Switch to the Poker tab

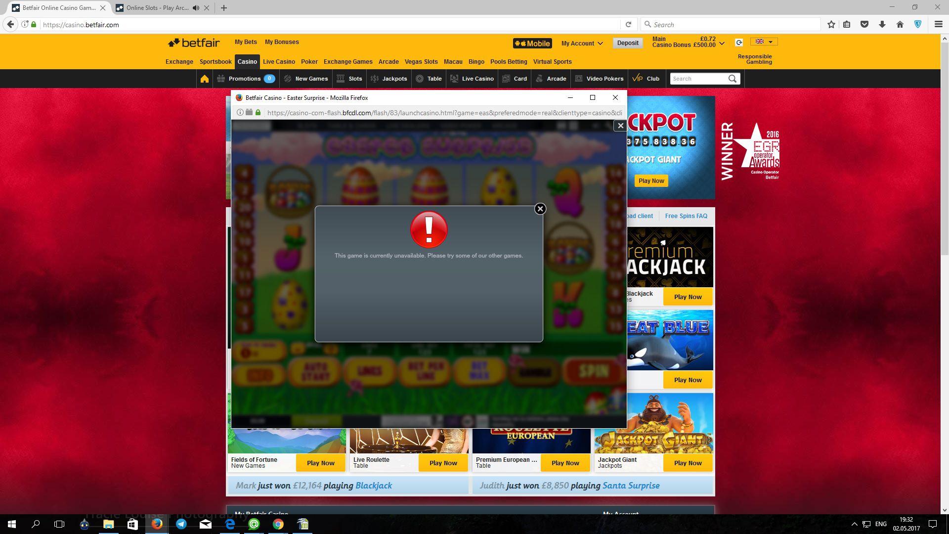[x=309, y=62]
